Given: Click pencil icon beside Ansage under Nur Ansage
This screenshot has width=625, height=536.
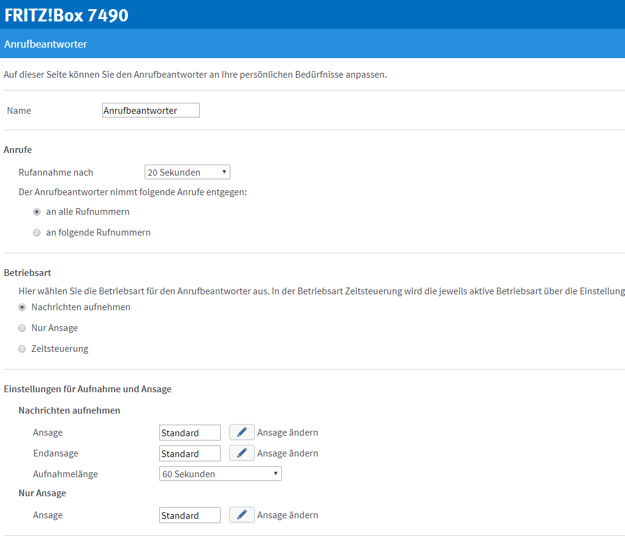Looking at the screenshot, I should 241,515.
